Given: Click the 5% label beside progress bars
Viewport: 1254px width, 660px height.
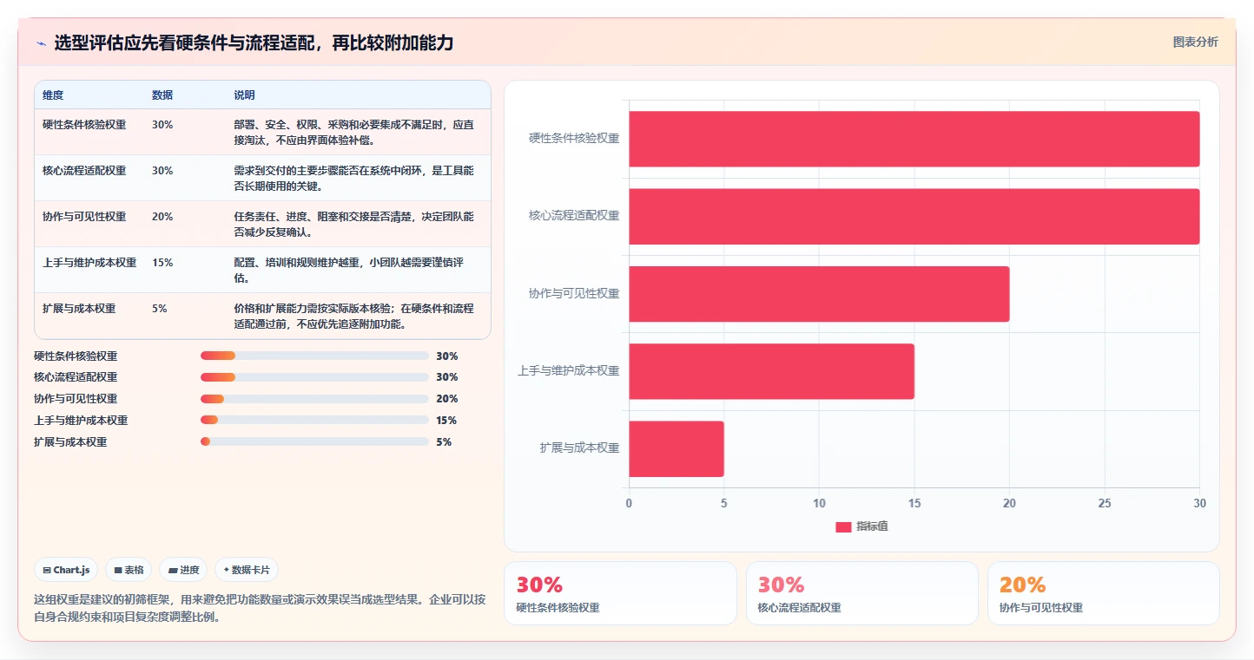Looking at the screenshot, I should (444, 442).
